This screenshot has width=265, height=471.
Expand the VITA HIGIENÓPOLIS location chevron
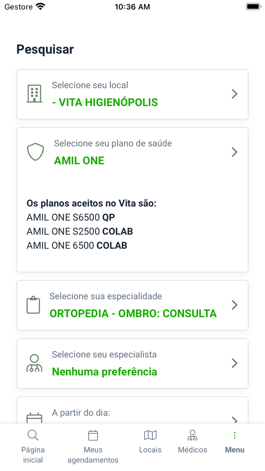point(234,94)
